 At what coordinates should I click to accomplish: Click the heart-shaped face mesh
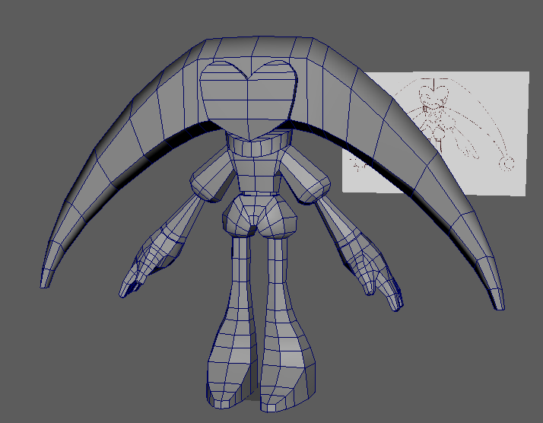(x=248, y=100)
